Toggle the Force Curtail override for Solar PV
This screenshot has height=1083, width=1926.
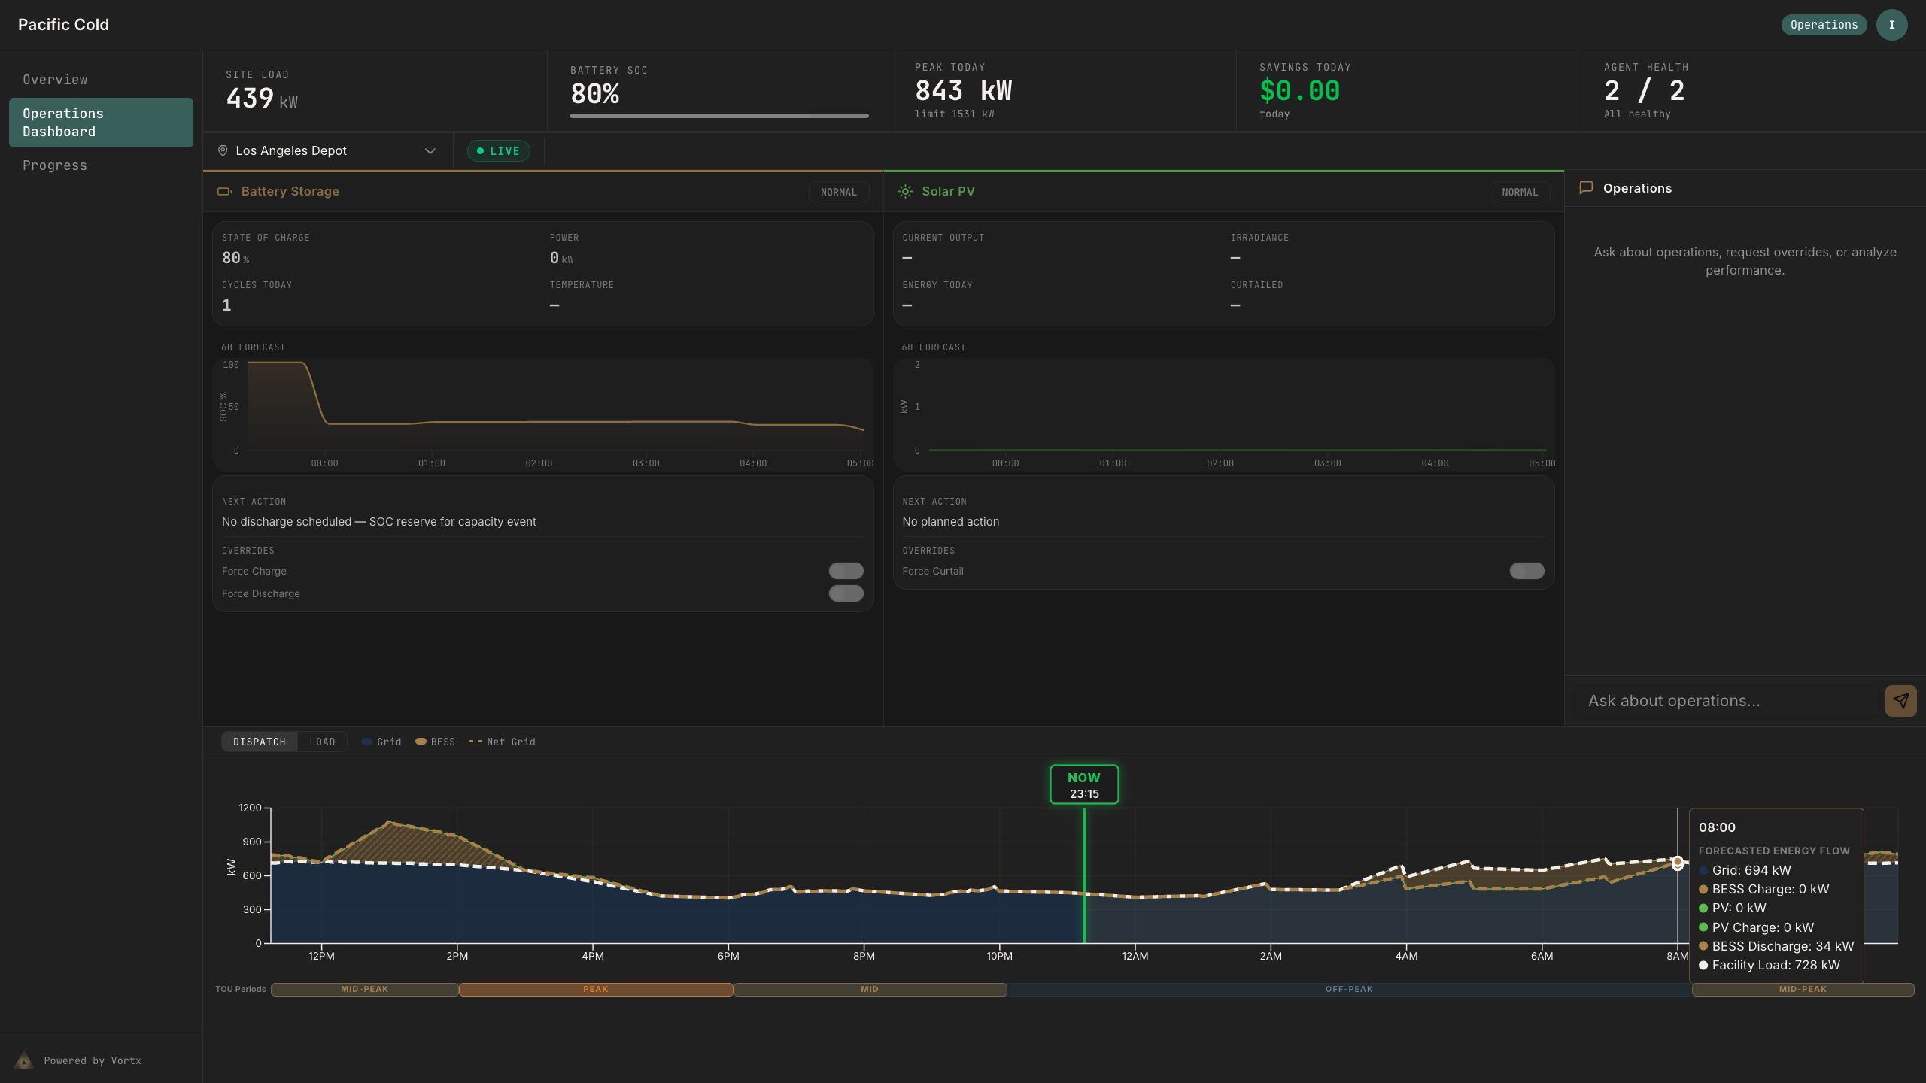[x=1526, y=571]
